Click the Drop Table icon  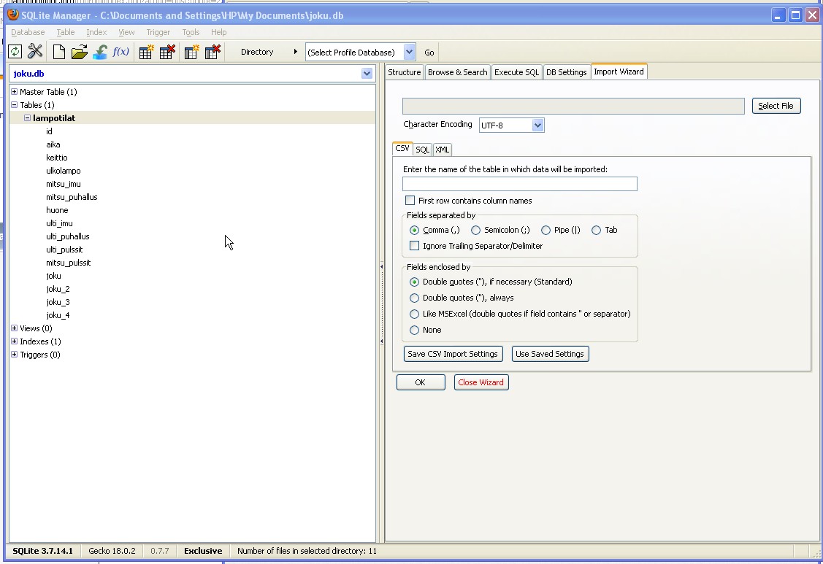pyautogui.click(x=167, y=51)
